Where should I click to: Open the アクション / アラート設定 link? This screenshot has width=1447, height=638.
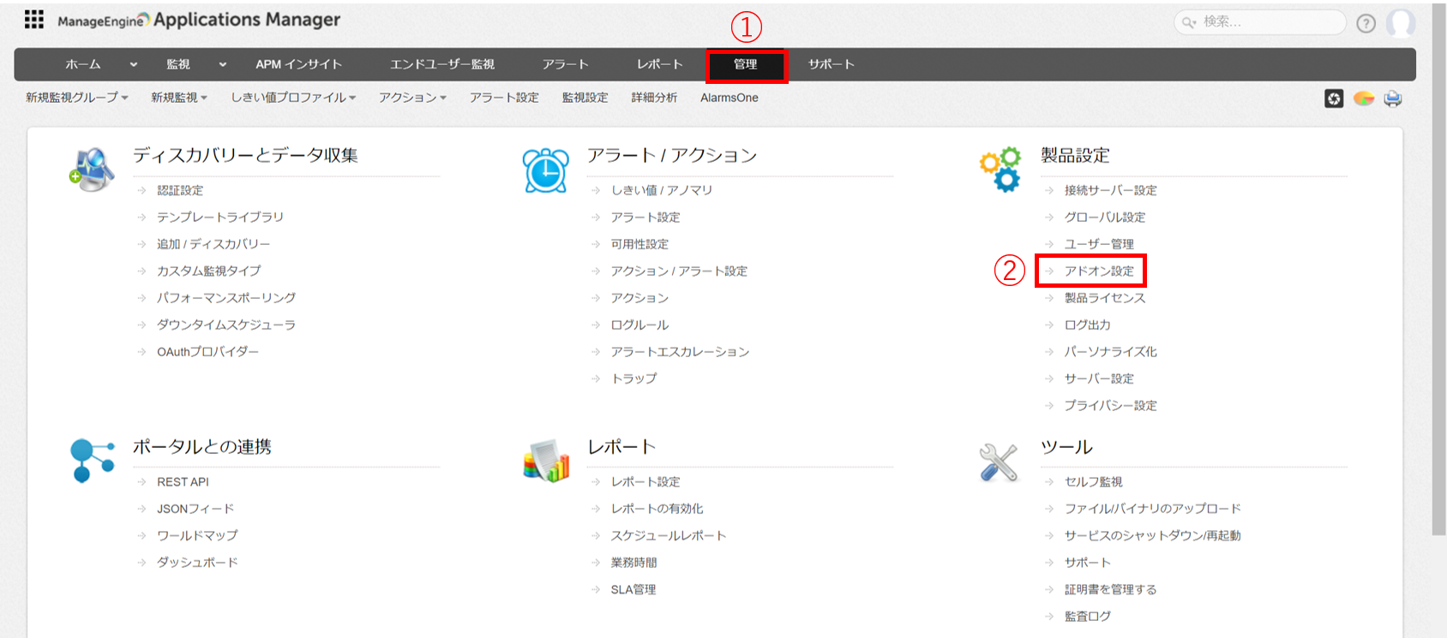(679, 271)
